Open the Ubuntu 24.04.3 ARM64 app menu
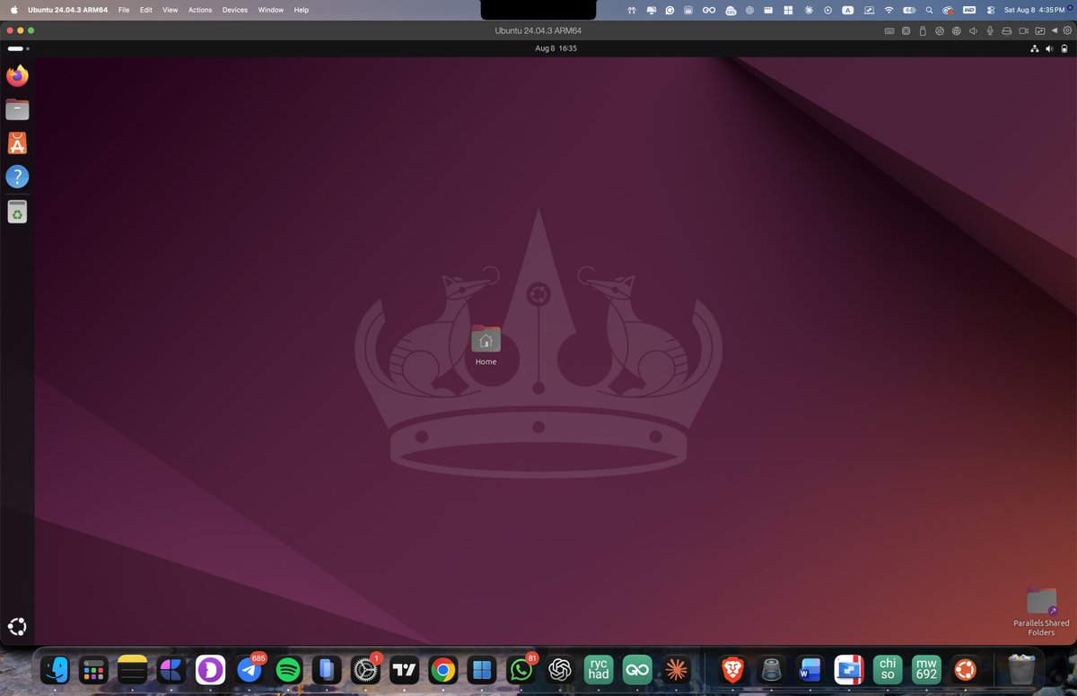1077x696 pixels. tap(69, 10)
